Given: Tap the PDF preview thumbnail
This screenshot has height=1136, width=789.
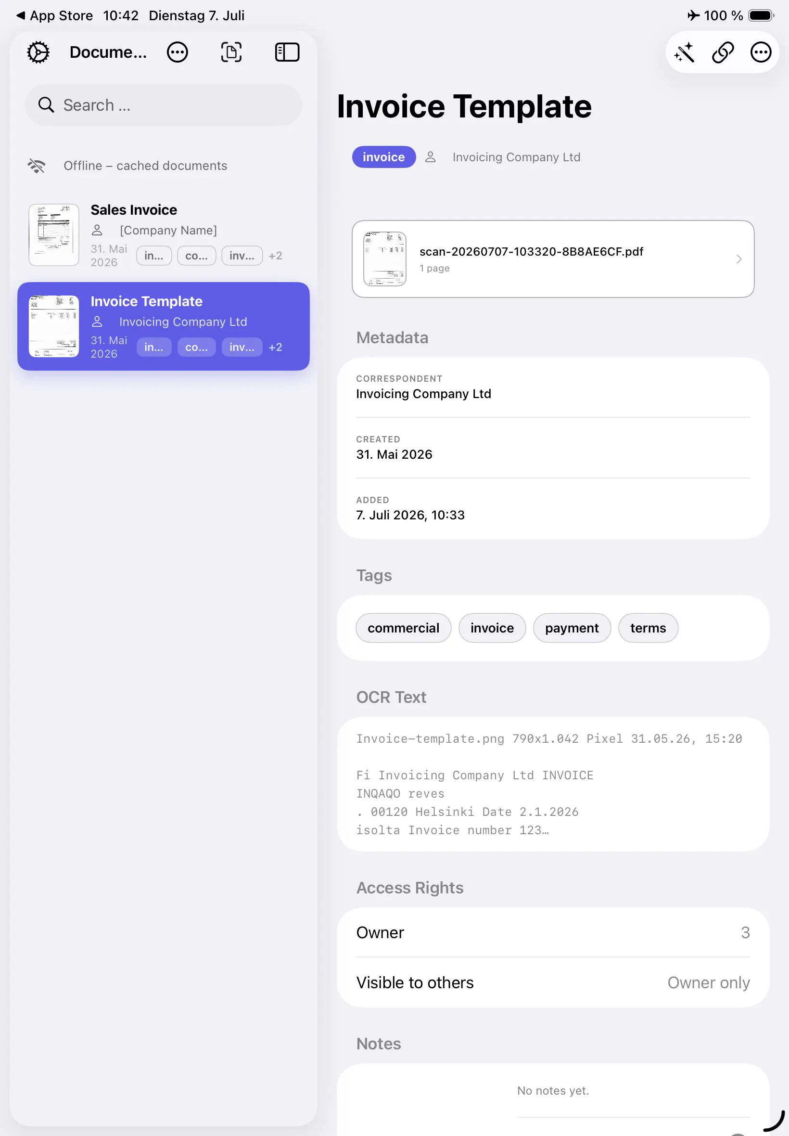Looking at the screenshot, I should pos(384,259).
